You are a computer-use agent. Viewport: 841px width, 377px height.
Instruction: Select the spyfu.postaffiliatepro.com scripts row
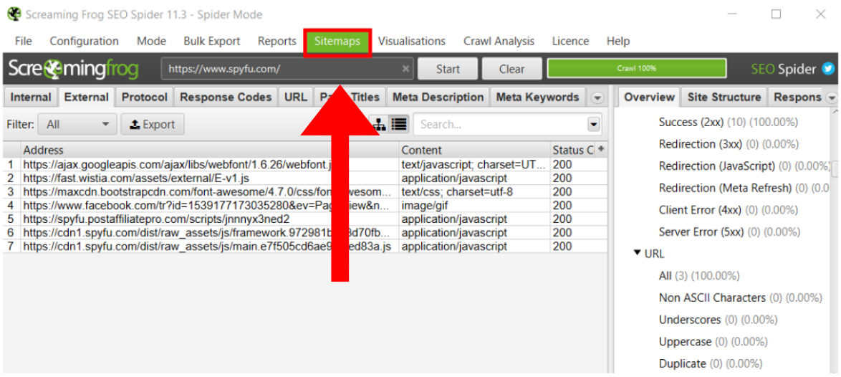305,219
